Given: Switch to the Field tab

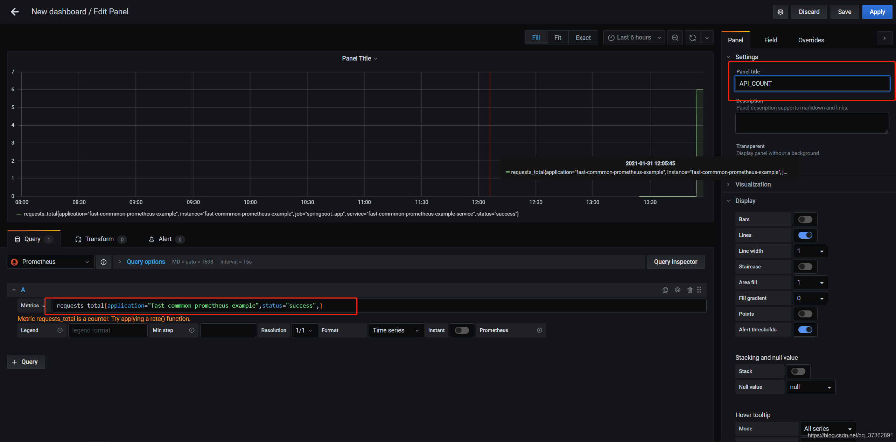Looking at the screenshot, I should pos(770,40).
